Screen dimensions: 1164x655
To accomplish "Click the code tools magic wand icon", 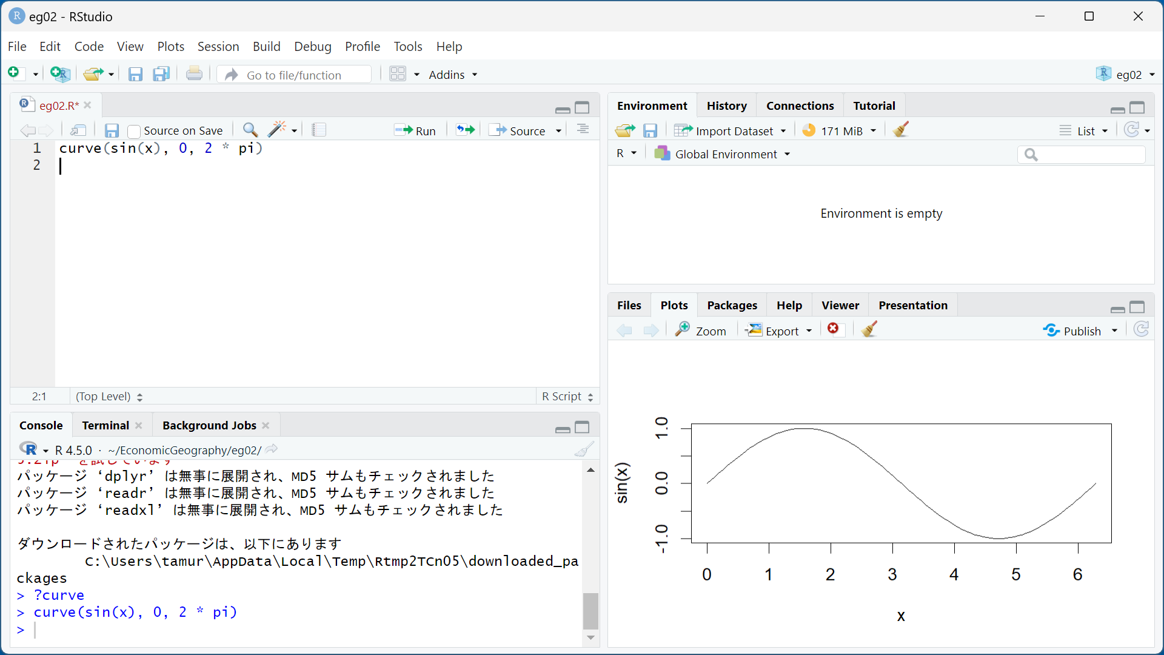I will 277,130.
